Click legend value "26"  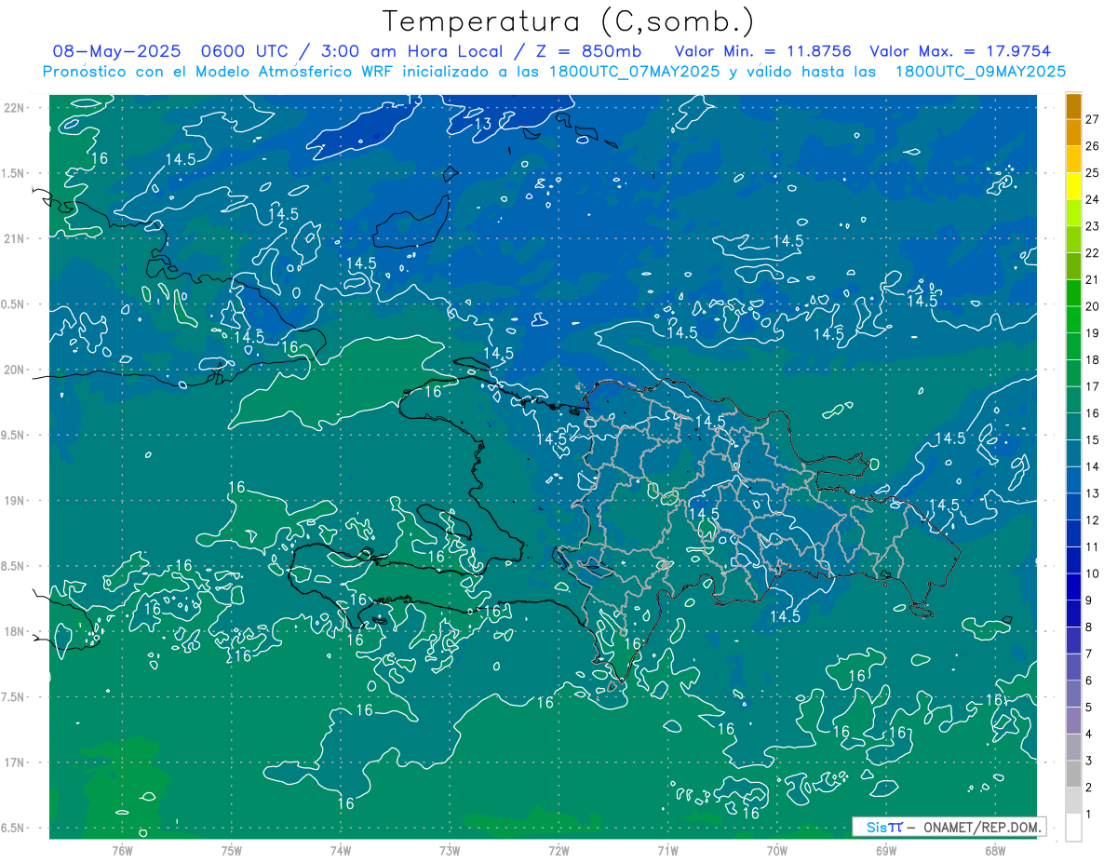1093,145
